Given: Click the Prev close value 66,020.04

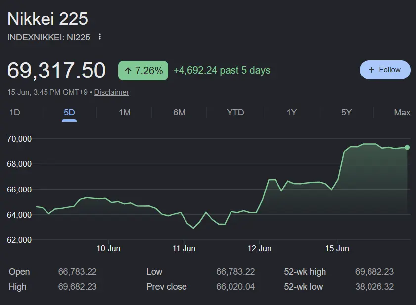Looking at the screenshot, I should point(235,287).
